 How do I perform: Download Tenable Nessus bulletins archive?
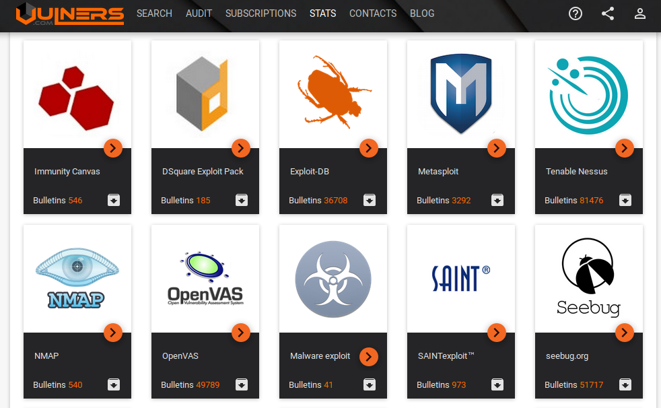[625, 200]
